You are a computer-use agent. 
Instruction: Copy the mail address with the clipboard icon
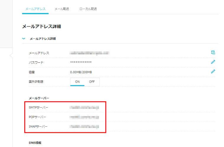(213, 53)
